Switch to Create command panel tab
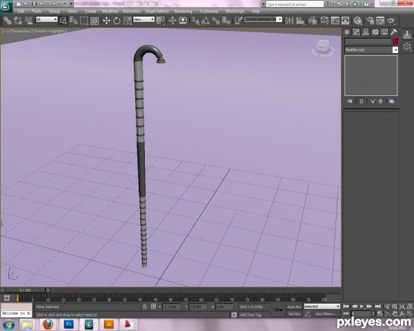The height and width of the screenshot is (331, 414). click(x=347, y=32)
